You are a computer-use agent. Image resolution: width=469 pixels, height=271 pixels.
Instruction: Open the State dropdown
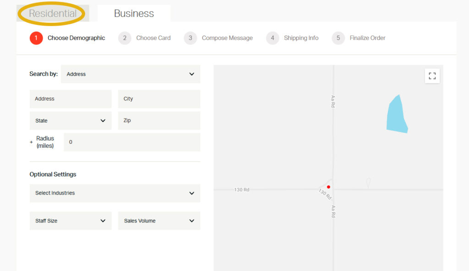[71, 121]
